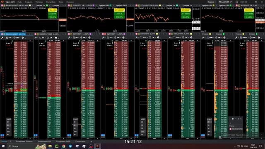Open settings wrench in the step-500 Стакан panel

(x=203, y=38)
